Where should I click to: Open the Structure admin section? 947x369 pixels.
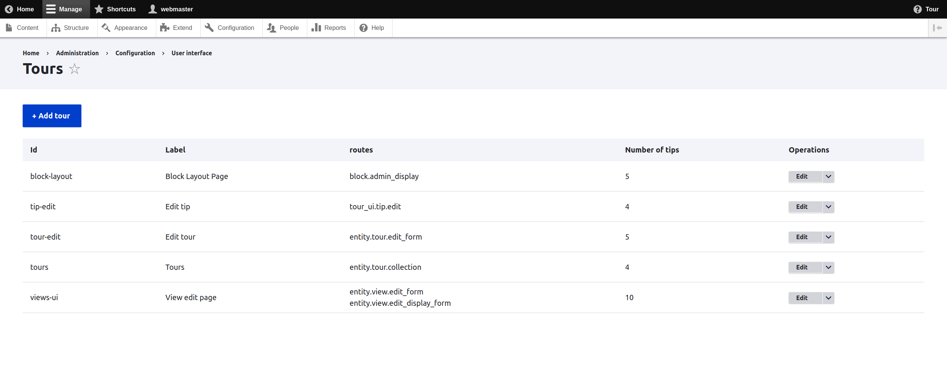click(x=70, y=28)
